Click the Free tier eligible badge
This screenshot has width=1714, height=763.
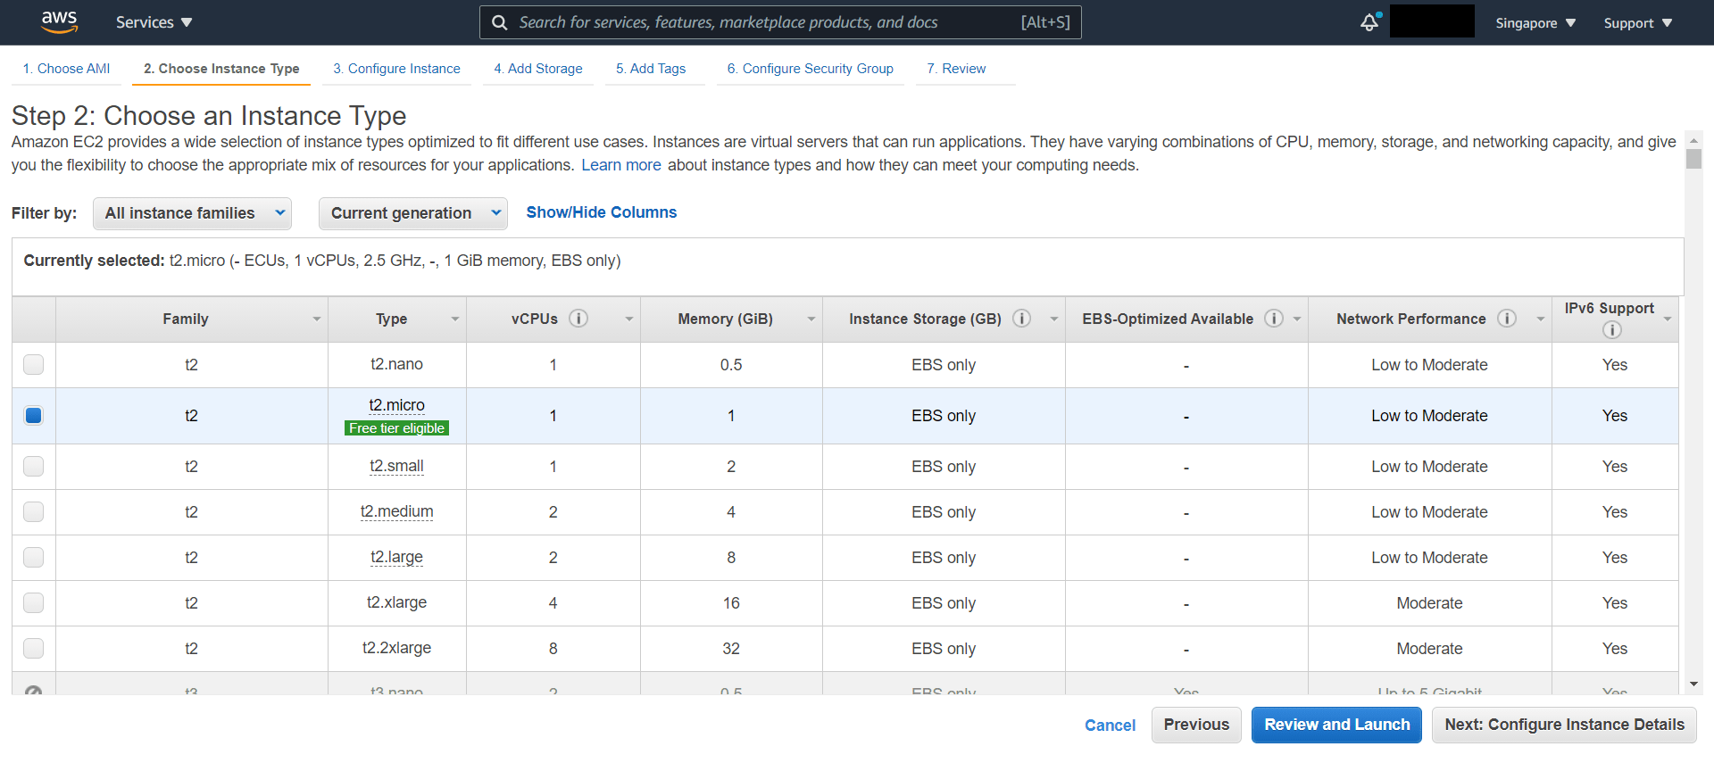point(396,428)
